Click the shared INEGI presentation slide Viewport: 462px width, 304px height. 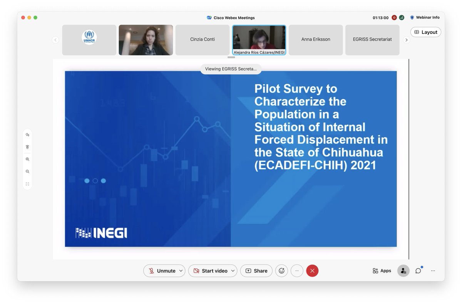pyautogui.click(x=231, y=159)
